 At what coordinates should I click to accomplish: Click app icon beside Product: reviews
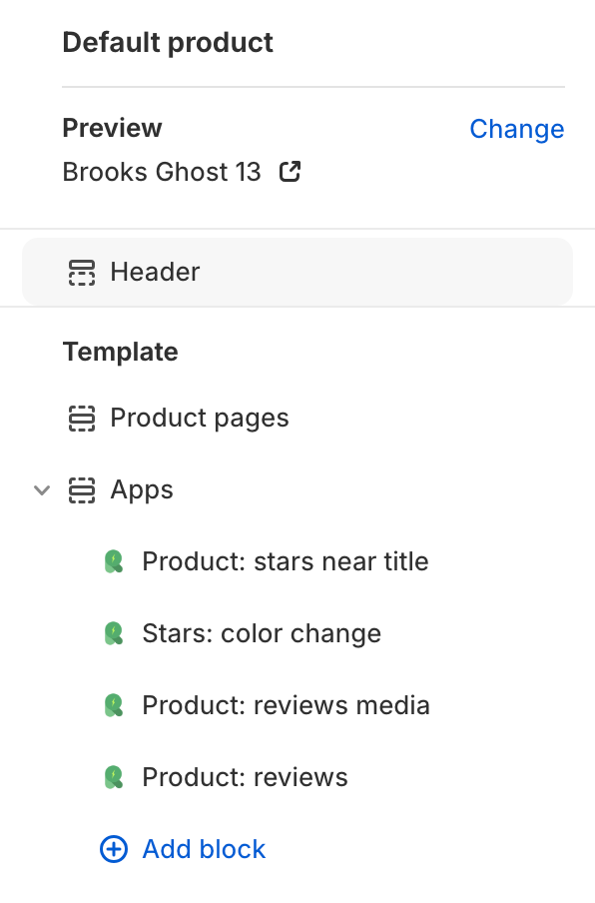114,777
